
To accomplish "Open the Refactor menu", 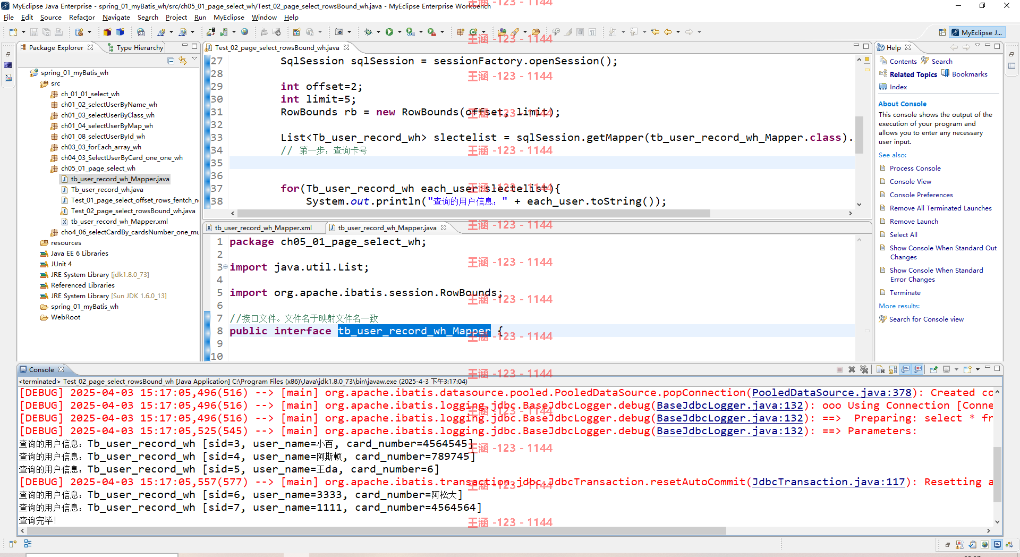I will coord(82,17).
